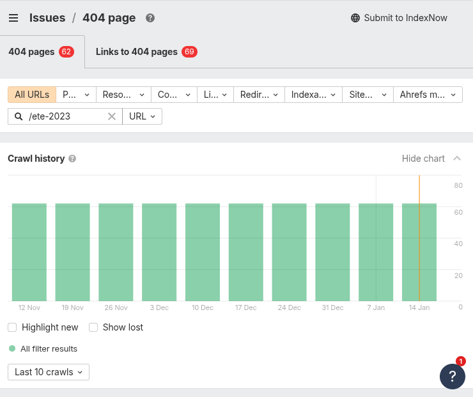Screen dimensions: 473x397
Task: Select the 3 Dec crawl bar
Action: (159, 252)
